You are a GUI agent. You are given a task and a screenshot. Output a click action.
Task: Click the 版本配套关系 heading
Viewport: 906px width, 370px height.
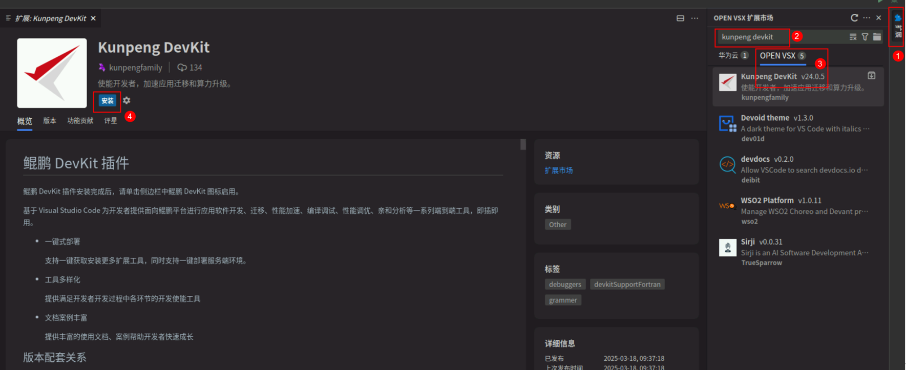55,357
